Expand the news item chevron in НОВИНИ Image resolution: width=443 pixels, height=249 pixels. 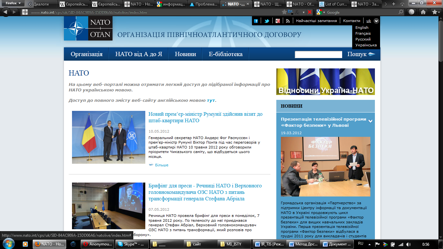(x=370, y=121)
